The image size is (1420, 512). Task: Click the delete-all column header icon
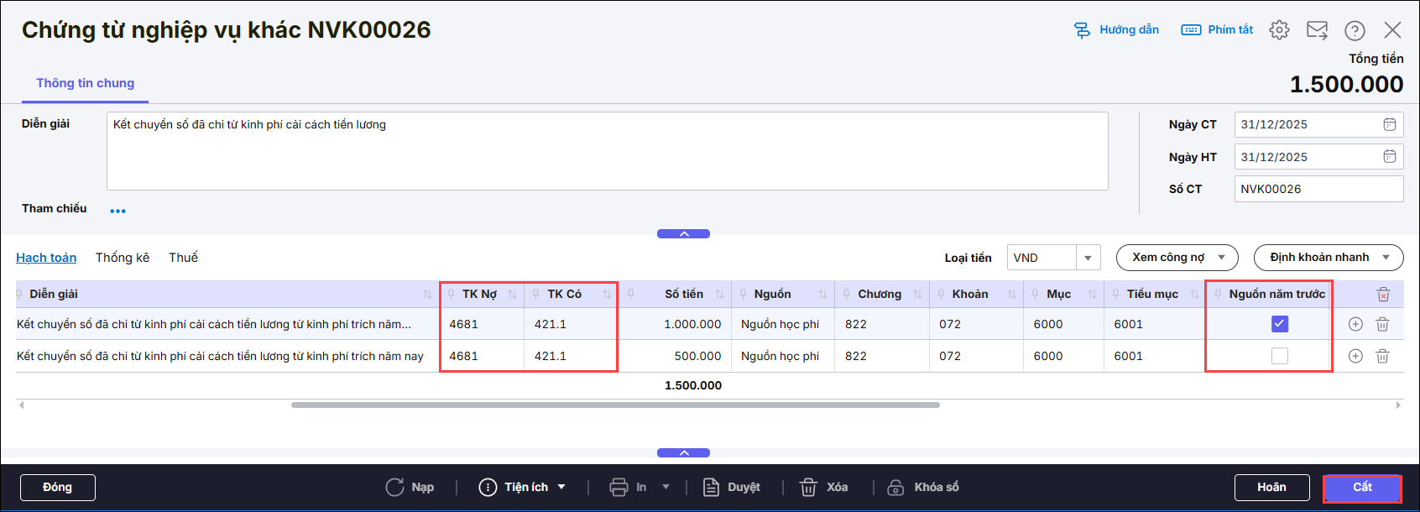1383,294
